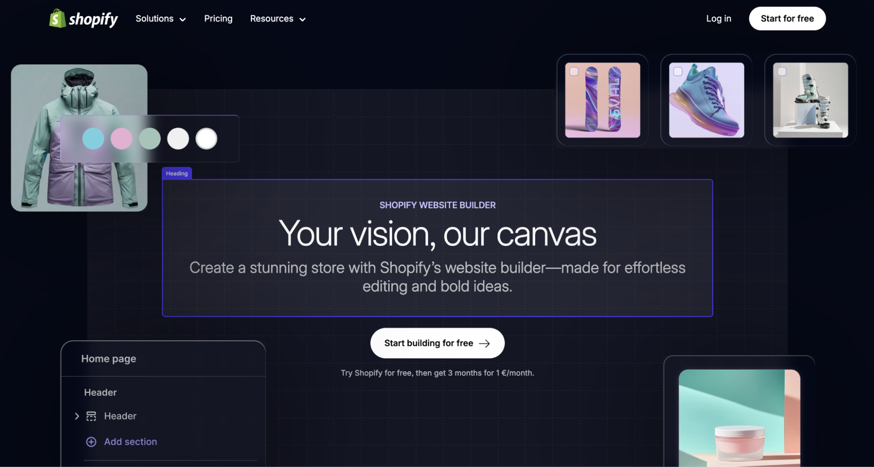Image resolution: width=874 pixels, height=467 pixels.
Task: Click the 'SHOPIFY WEBSITE BUILDER' text
Action: (437, 205)
